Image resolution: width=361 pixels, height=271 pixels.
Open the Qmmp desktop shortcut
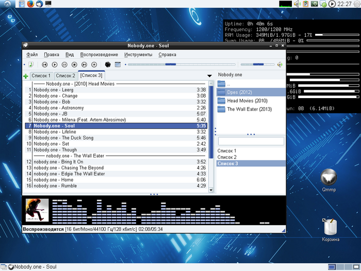328,178
